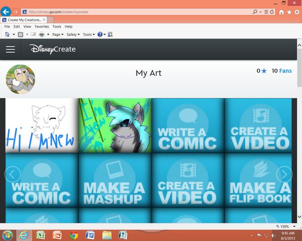Open the Help menu
This screenshot has width=302, height=241.
tap(68, 27)
